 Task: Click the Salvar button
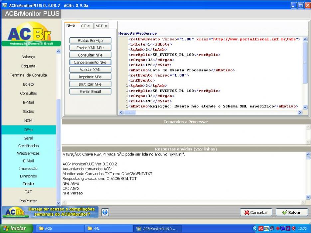292,212
